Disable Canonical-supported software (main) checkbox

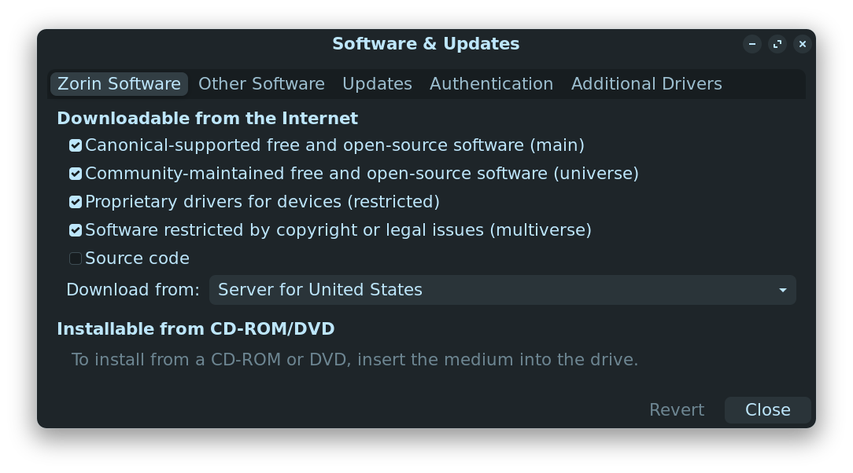point(76,145)
